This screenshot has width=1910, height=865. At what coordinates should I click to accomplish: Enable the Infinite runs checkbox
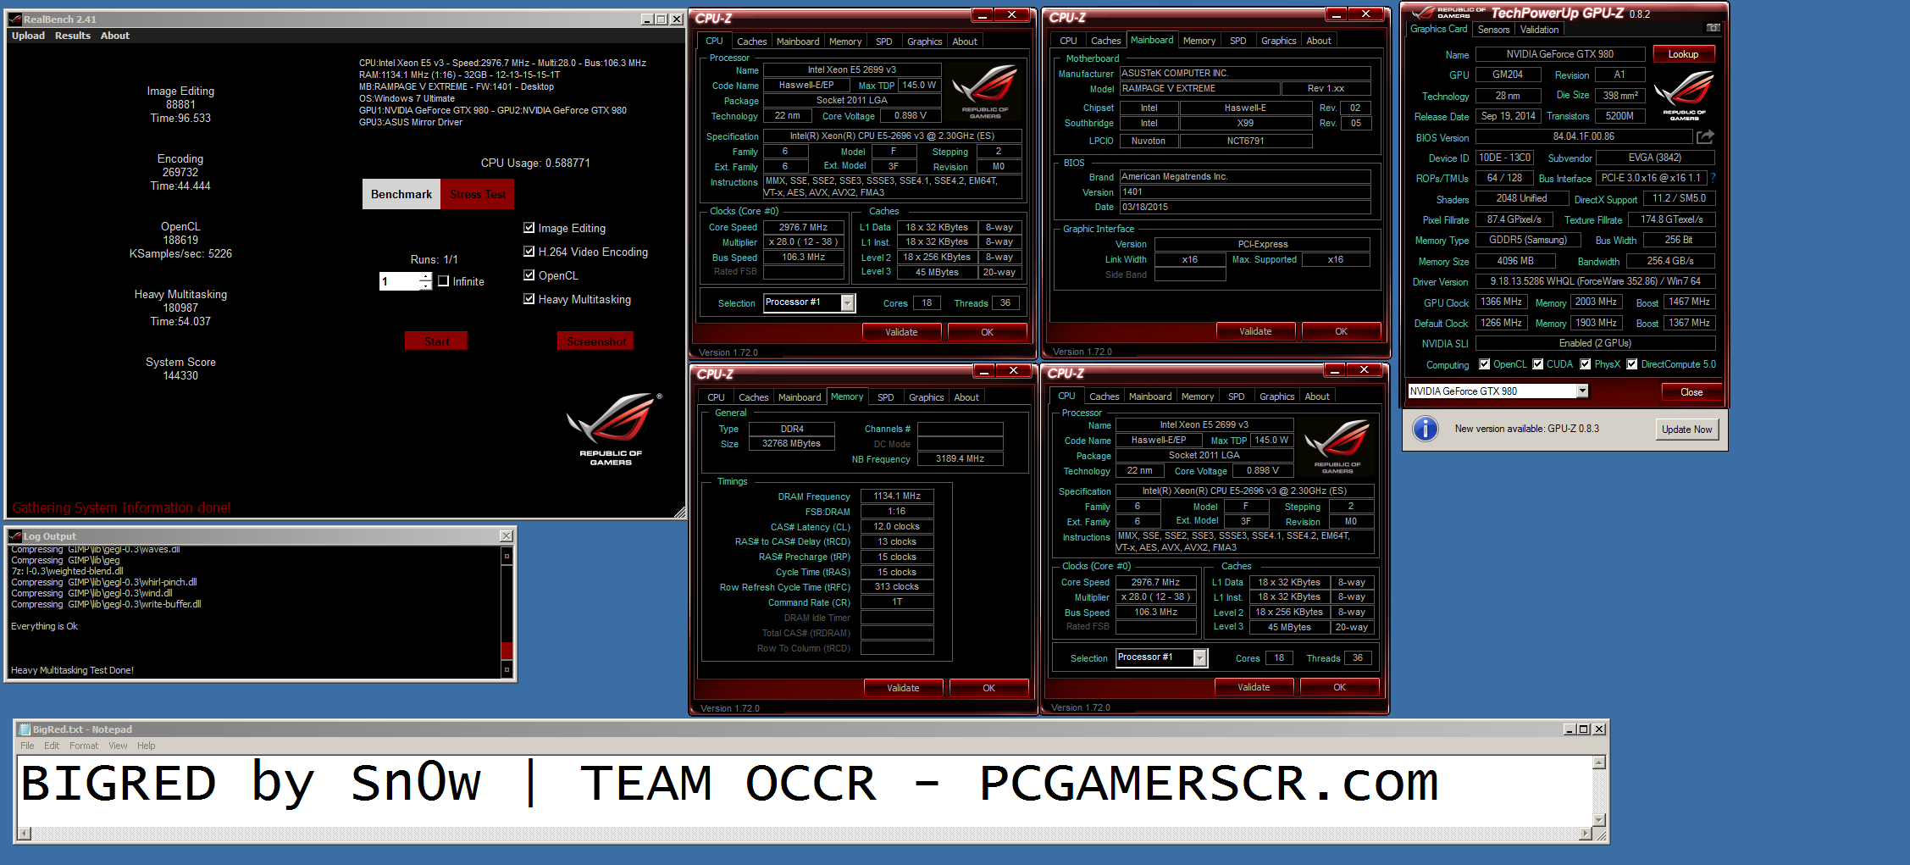443,281
